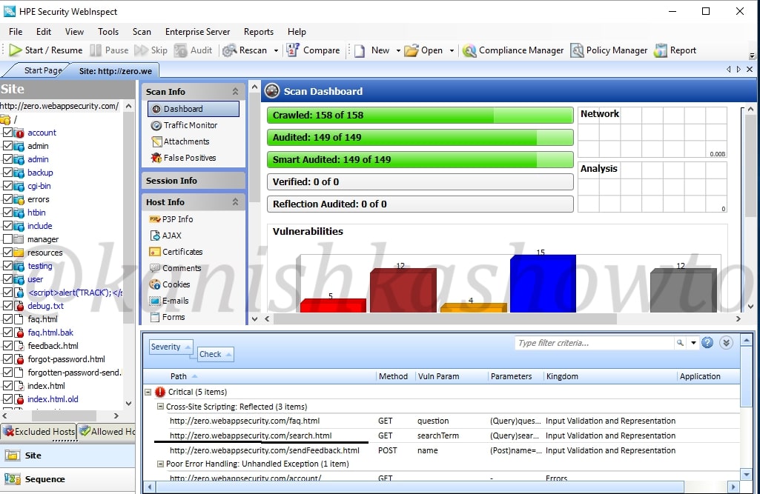The height and width of the screenshot is (494, 760).
Task: Click the Rescan toolbar icon
Action: (x=229, y=50)
